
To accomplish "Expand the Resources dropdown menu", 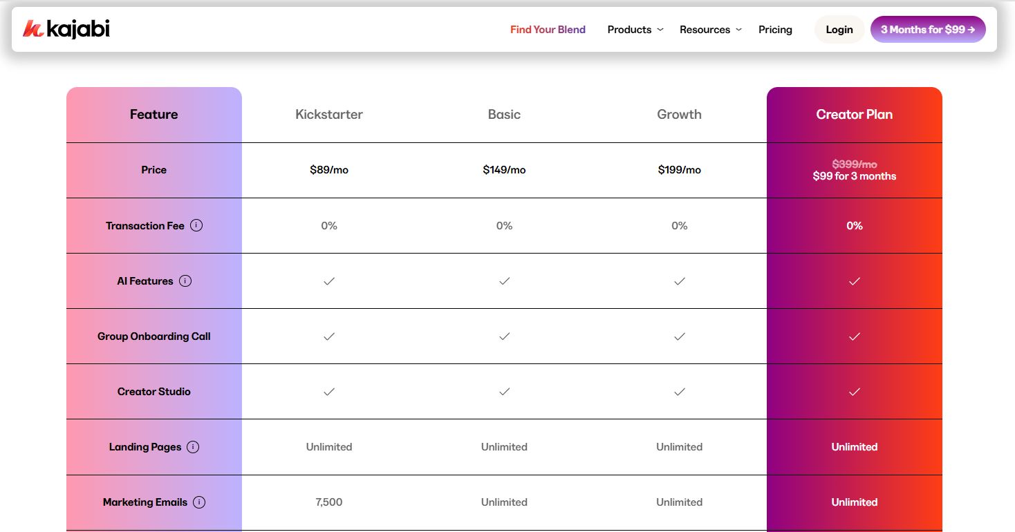I will [x=705, y=30].
